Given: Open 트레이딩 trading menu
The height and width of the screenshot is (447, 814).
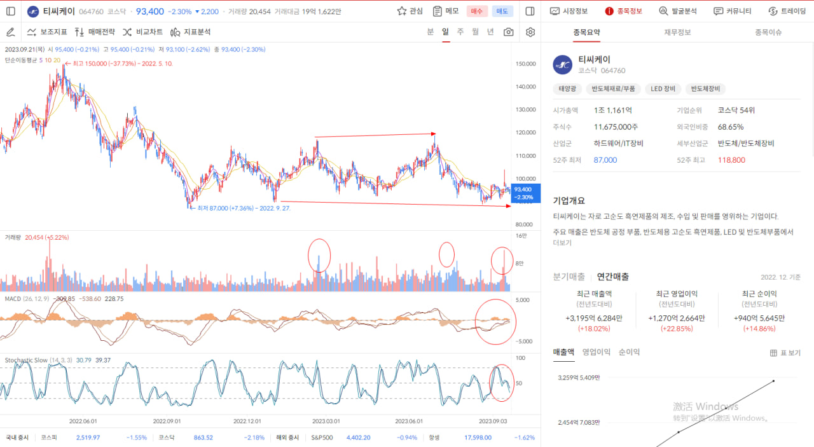Looking at the screenshot, I should click(x=787, y=11).
